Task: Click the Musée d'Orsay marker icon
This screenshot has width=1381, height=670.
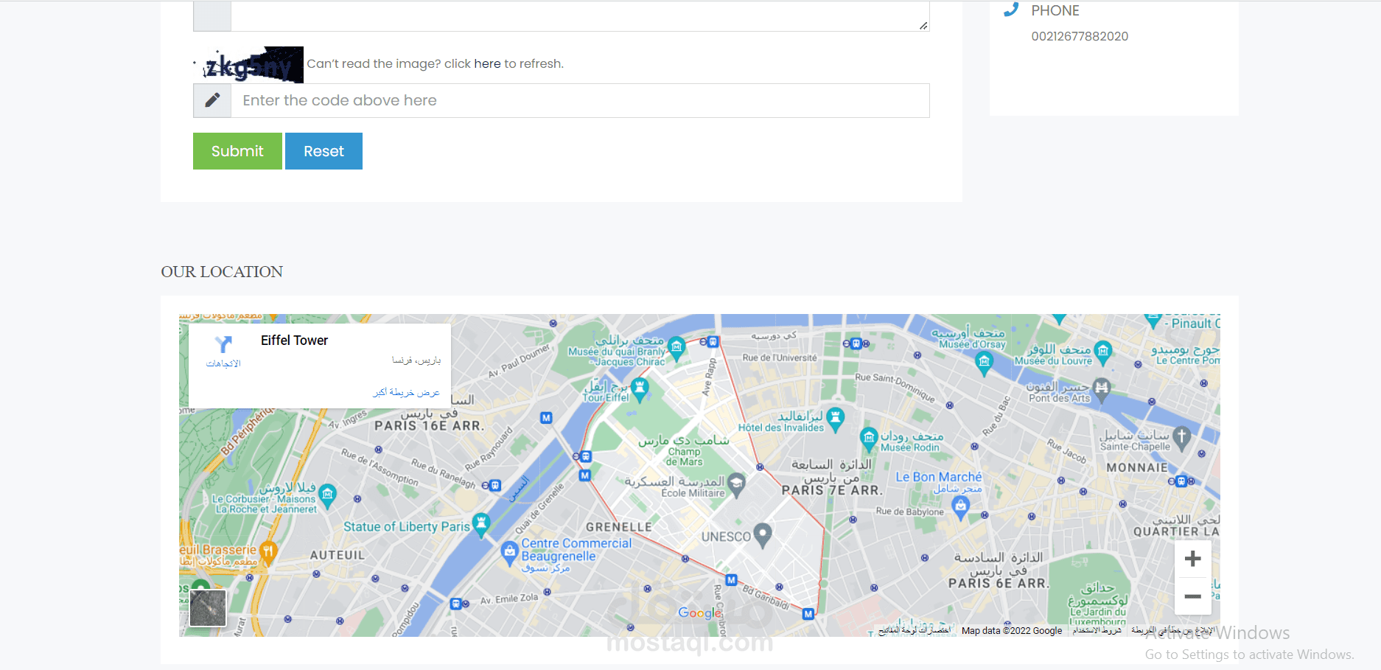Action: 984,363
